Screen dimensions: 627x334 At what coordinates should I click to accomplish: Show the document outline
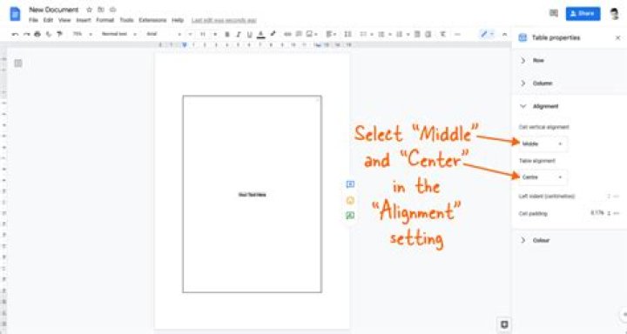18,63
